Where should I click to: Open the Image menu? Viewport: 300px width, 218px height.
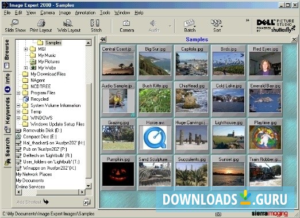(x=65, y=13)
